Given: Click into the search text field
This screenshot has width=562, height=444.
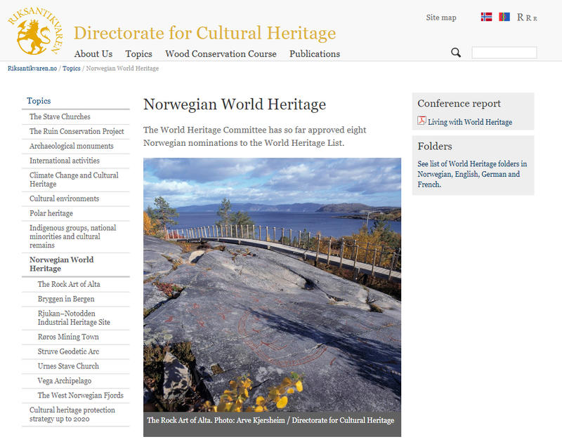Looking at the screenshot, I should point(504,53).
